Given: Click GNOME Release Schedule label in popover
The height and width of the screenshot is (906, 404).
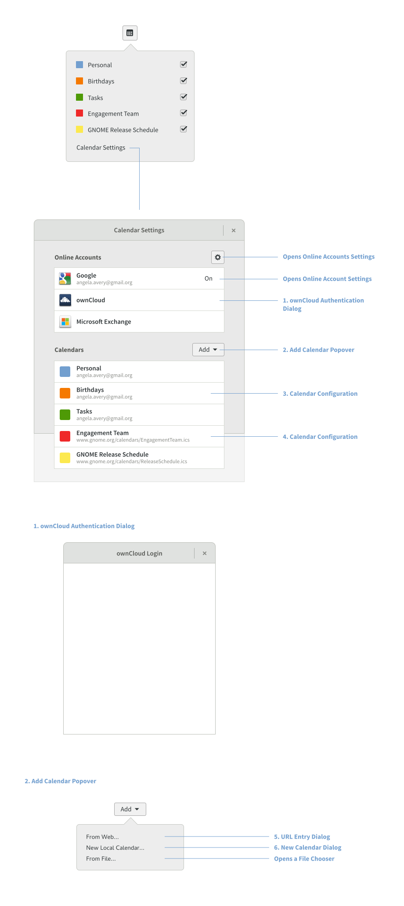Looking at the screenshot, I should click(x=123, y=130).
